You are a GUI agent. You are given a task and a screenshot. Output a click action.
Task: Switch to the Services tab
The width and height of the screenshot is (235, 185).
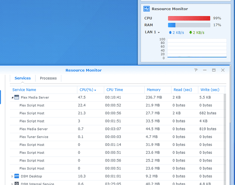pyautogui.click(x=22, y=78)
